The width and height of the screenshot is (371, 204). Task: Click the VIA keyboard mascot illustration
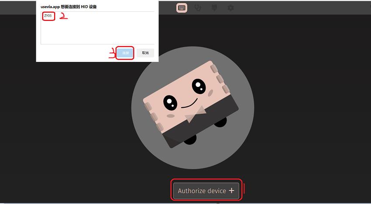tap(192, 108)
